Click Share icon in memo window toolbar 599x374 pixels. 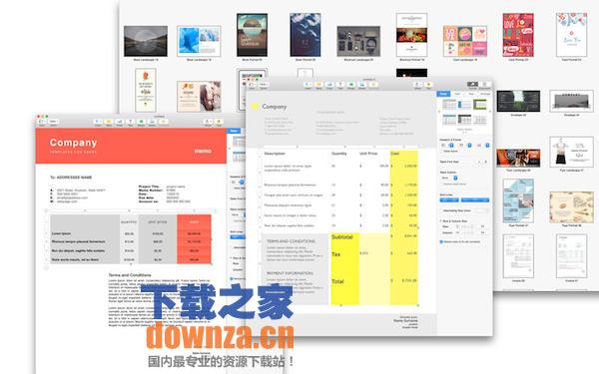[x=208, y=122]
